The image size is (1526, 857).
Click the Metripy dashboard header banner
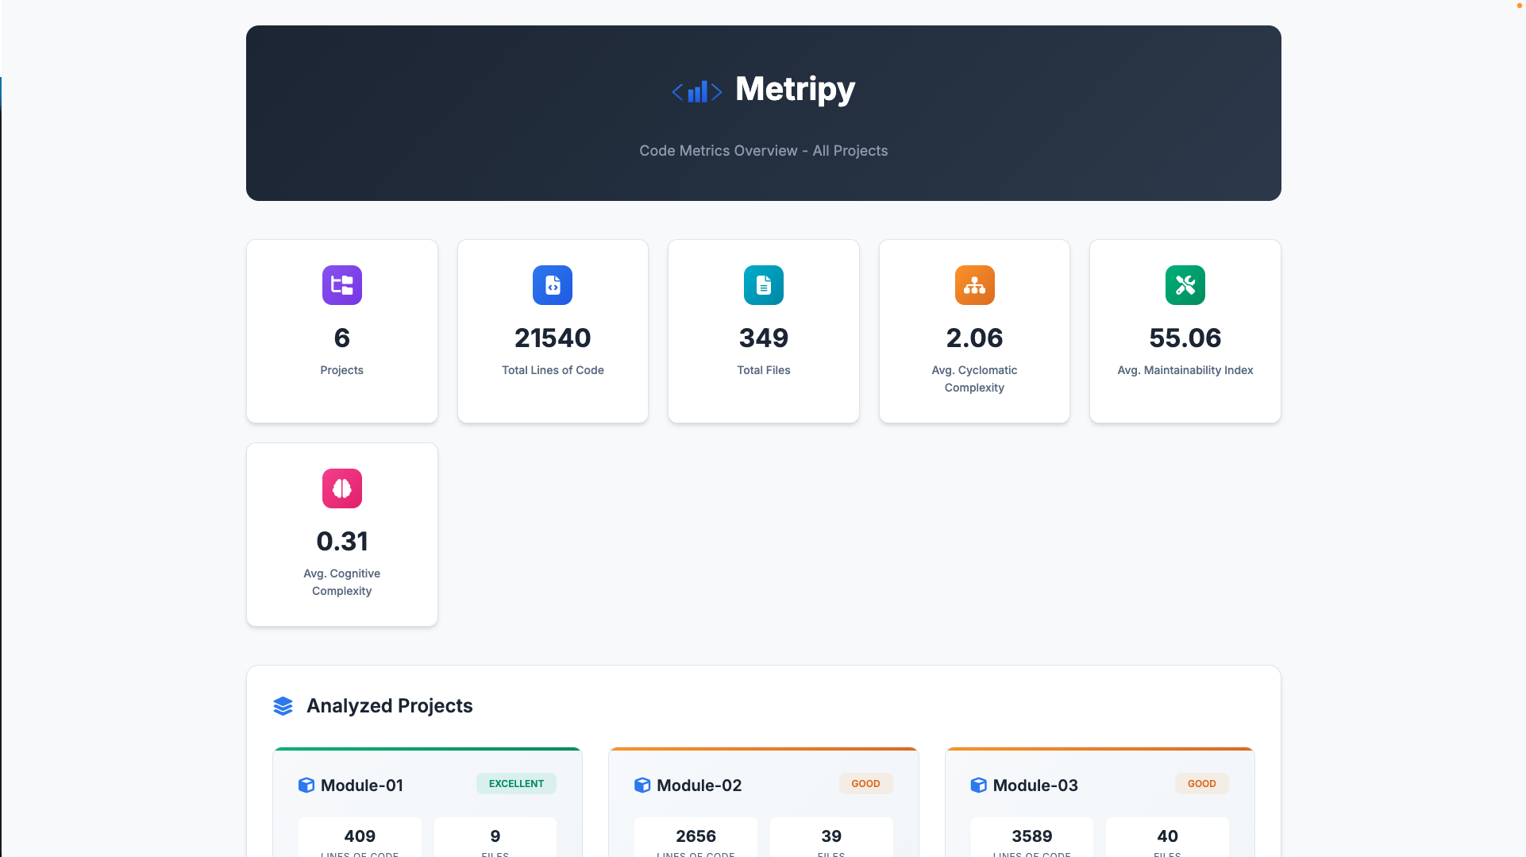click(x=763, y=113)
